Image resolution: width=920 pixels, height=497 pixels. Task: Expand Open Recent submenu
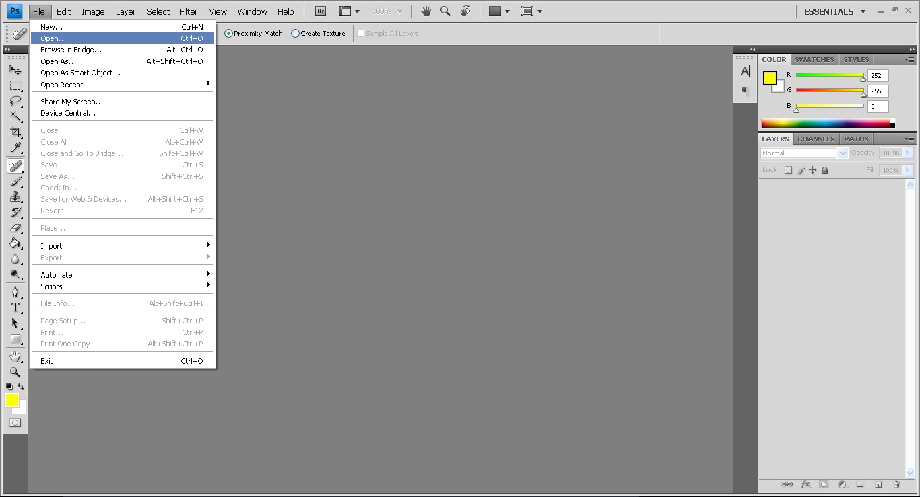123,85
